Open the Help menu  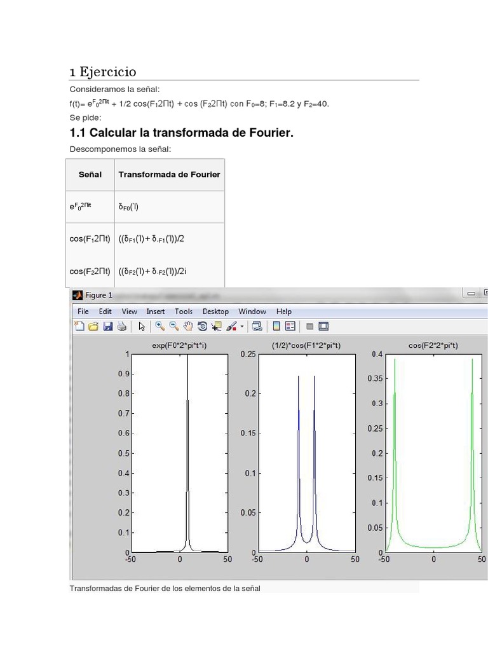[x=284, y=312]
